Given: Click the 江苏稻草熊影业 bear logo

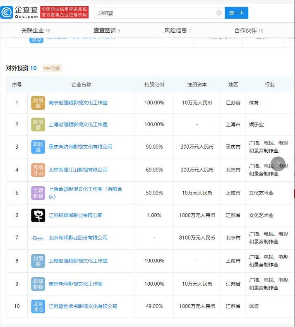Looking at the screenshot, I should (x=38, y=215).
